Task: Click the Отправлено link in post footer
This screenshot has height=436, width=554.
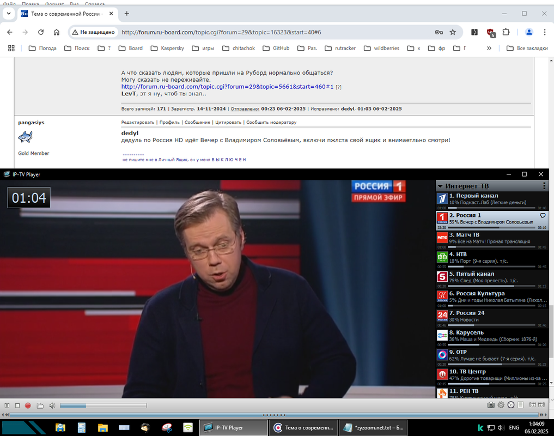Action: click(x=245, y=109)
